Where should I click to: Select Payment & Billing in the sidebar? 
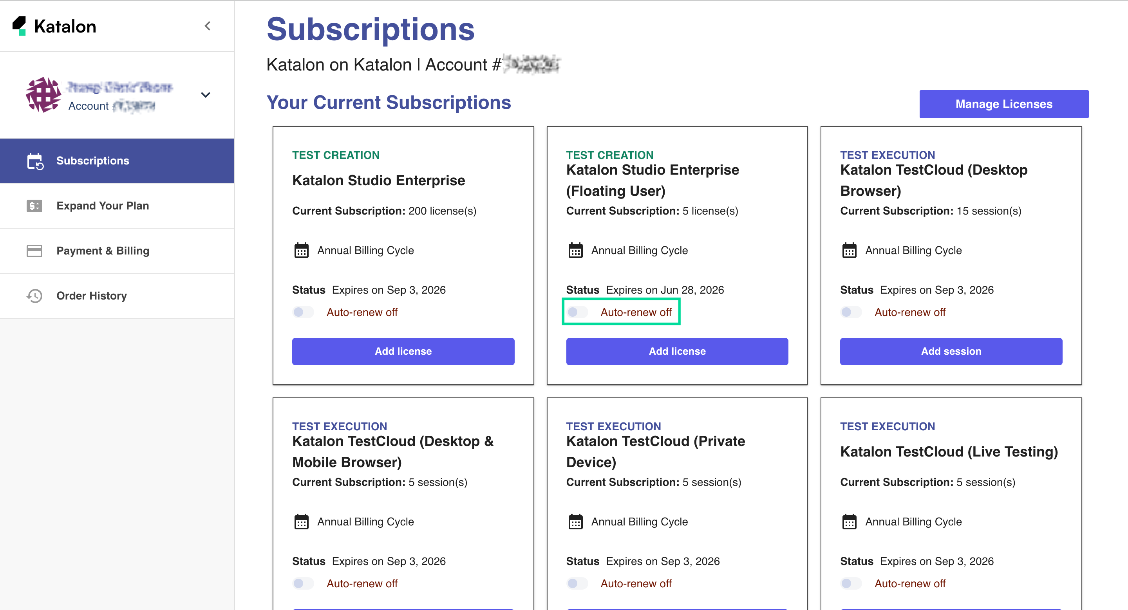(103, 251)
